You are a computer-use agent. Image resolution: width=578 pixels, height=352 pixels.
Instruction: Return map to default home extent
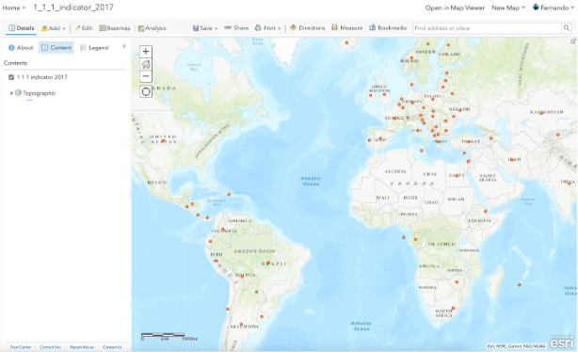pyautogui.click(x=146, y=64)
